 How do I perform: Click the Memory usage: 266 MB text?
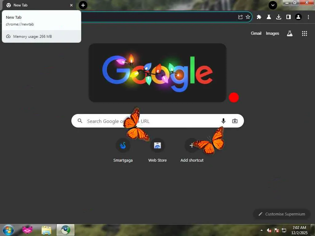pyautogui.click(x=33, y=37)
